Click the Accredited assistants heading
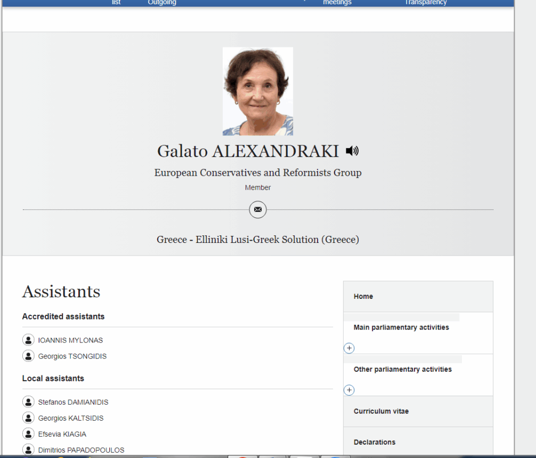 click(63, 316)
